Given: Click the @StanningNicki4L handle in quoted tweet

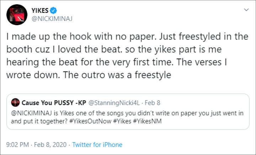Looking at the screenshot, I should pos(114,103).
